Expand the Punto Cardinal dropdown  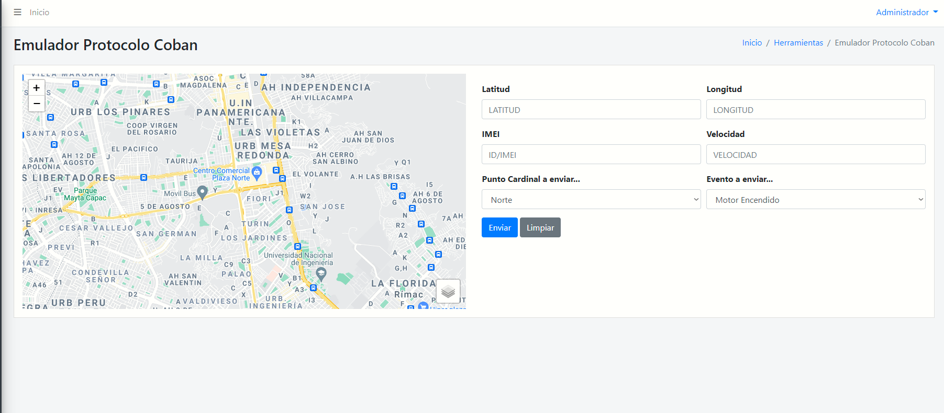coord(591,200)
